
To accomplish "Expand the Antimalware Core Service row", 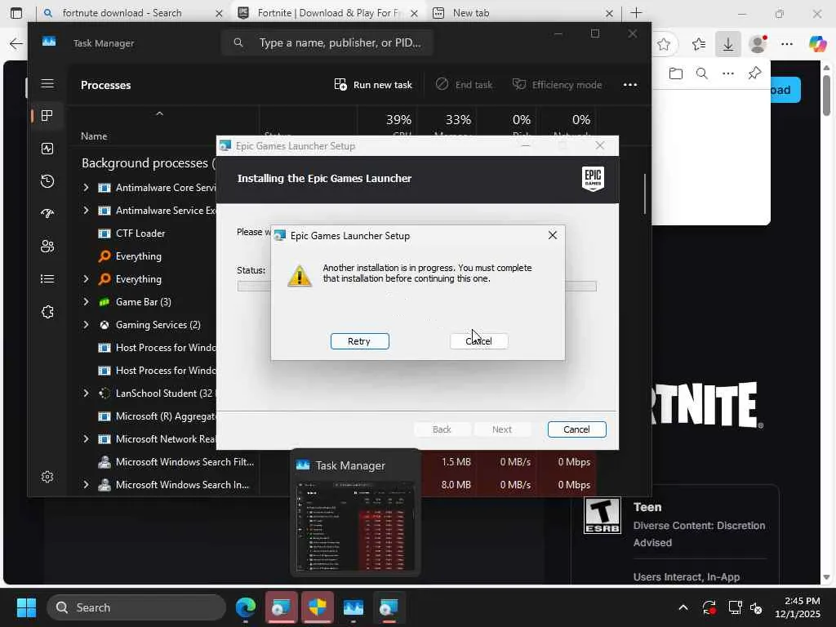I will [86, 188].
